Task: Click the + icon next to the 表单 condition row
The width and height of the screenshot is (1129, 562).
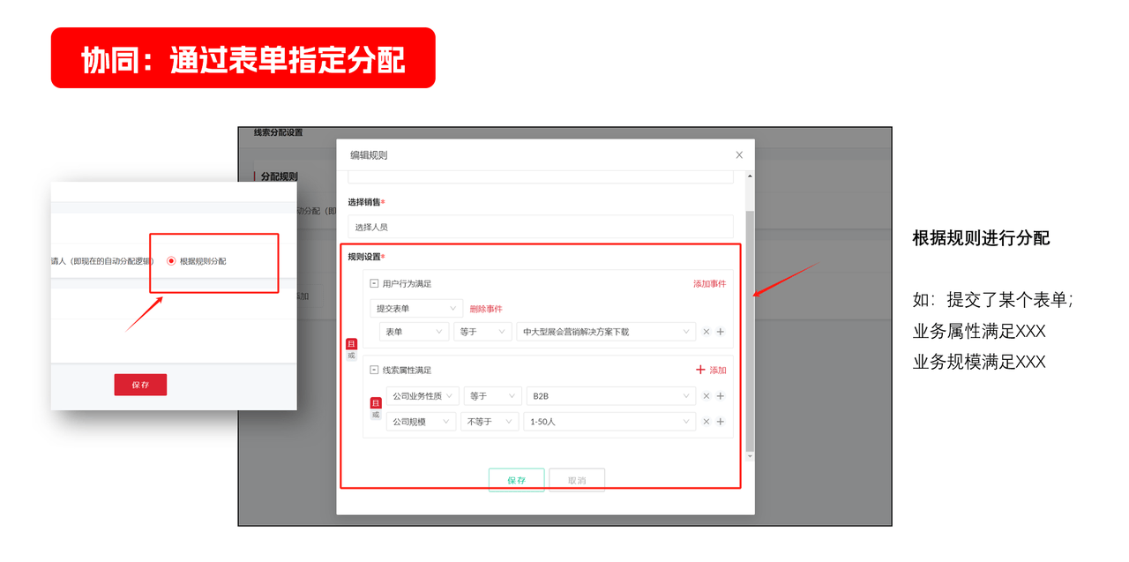Action: click(x=720, y=332)
